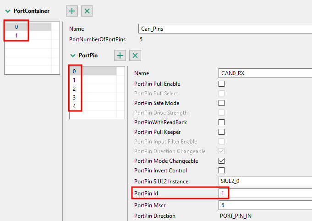Image resolution: width=312 pixels, height=221 pixels.
Task: Remove the selected PortPin entry
Action: pos(135,55)
